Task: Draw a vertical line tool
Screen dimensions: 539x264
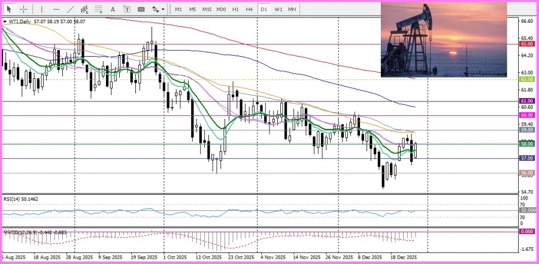Action: coord(41,10)
